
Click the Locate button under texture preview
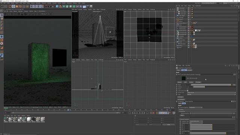(191, 82)
